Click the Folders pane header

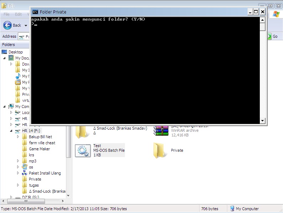coord(15,45)
